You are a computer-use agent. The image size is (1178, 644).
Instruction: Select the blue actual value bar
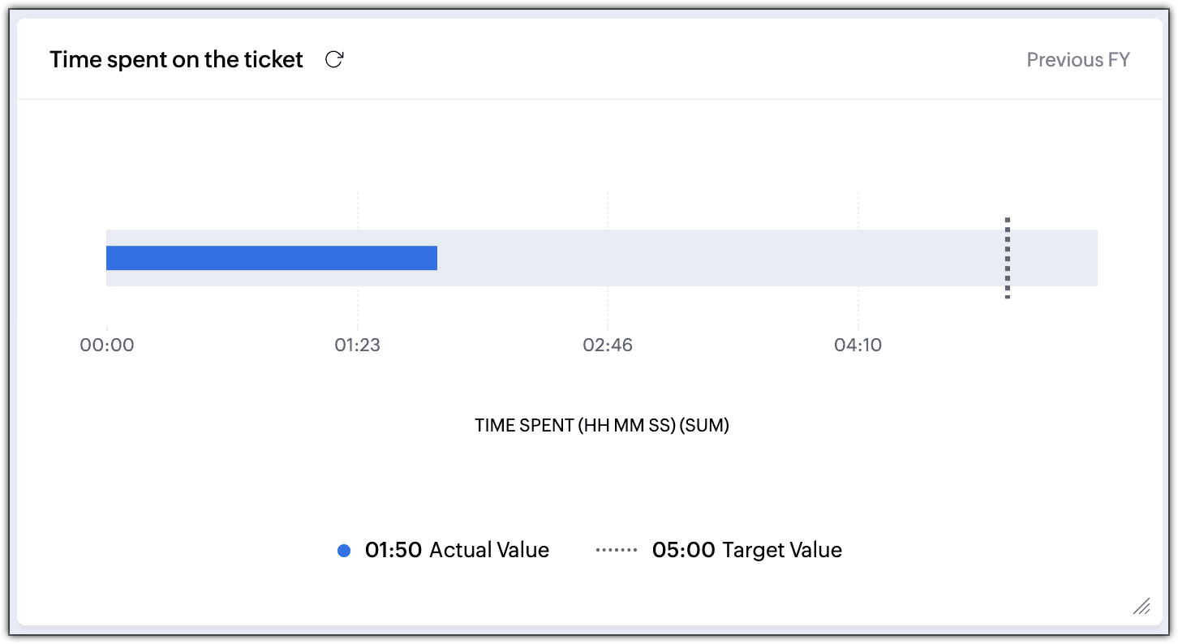pyautogui.click(x=272, y=258)
